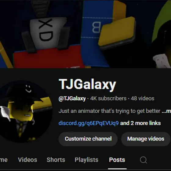The image size is (171, 171).
Task: Click the @TJGalaxy channel handle
Action: 72,98
